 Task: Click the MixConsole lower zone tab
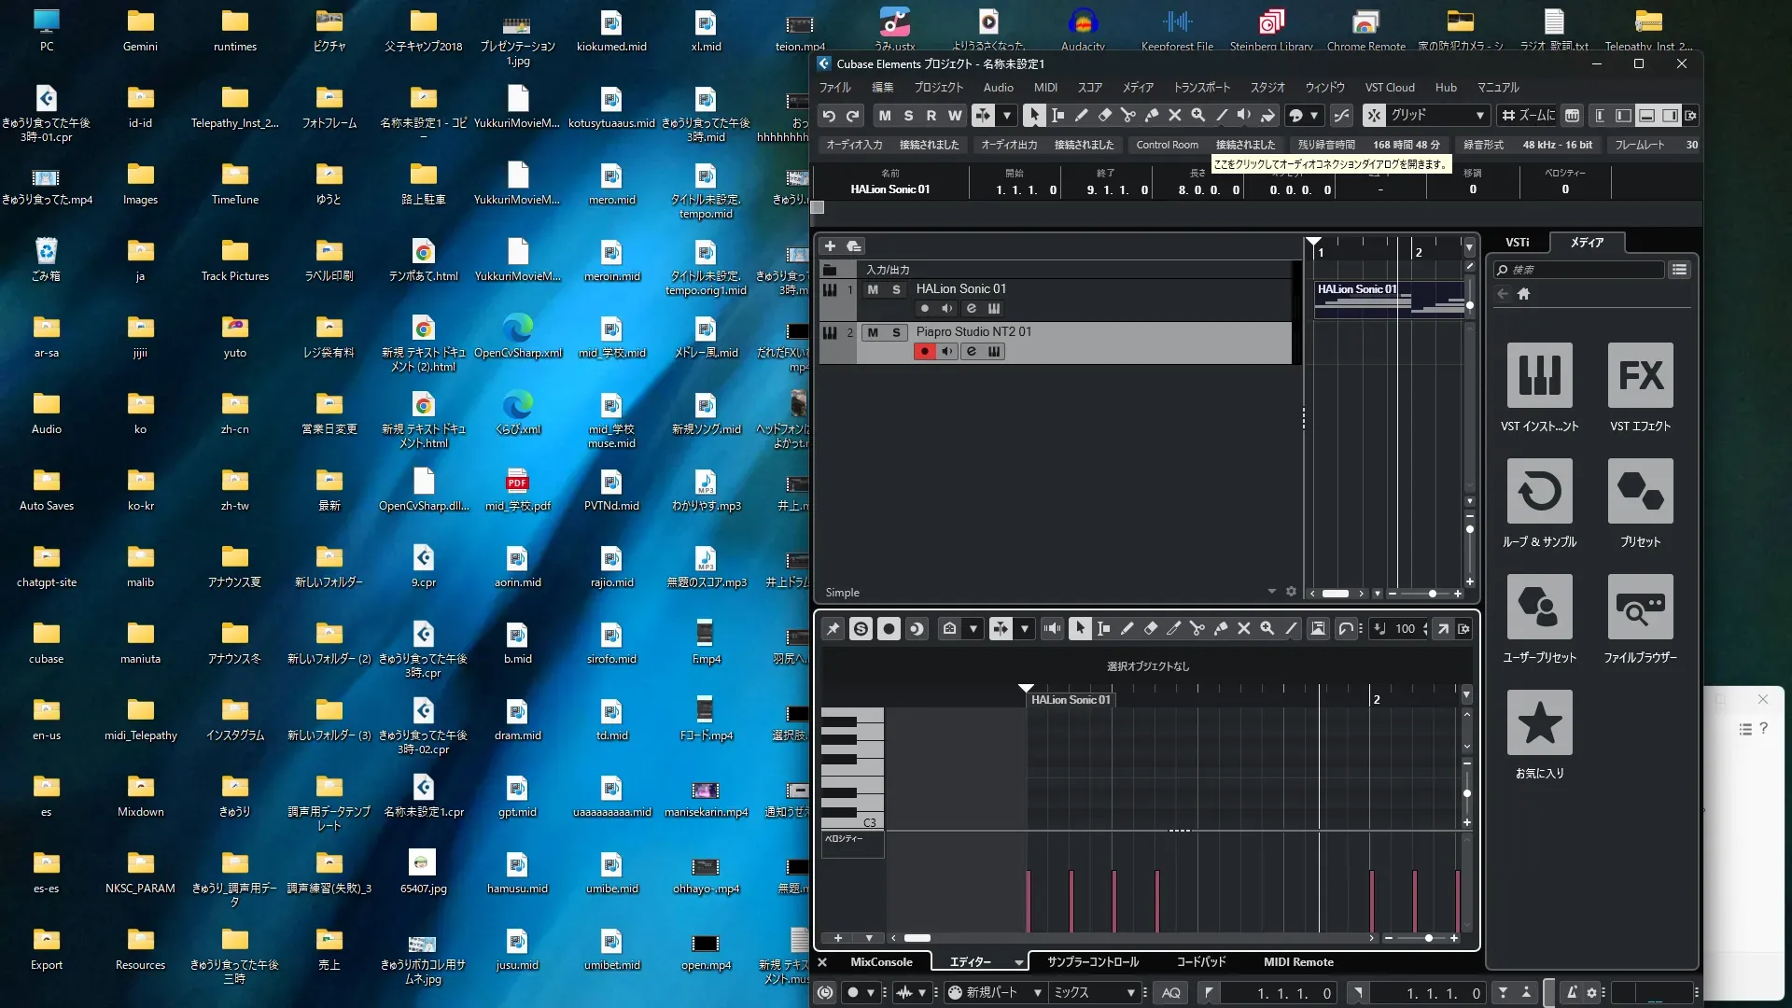point(880,962)
